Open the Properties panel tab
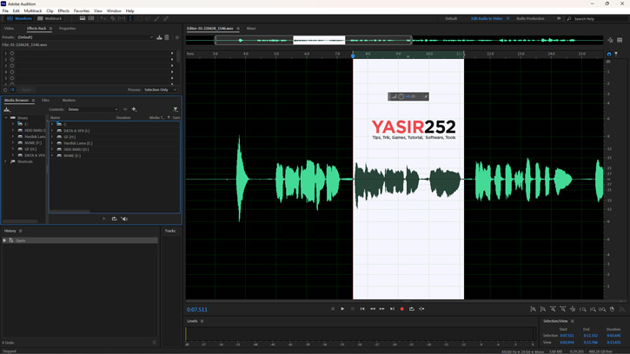The width and height of the screenshot is (630, 354). pos(67,29)
